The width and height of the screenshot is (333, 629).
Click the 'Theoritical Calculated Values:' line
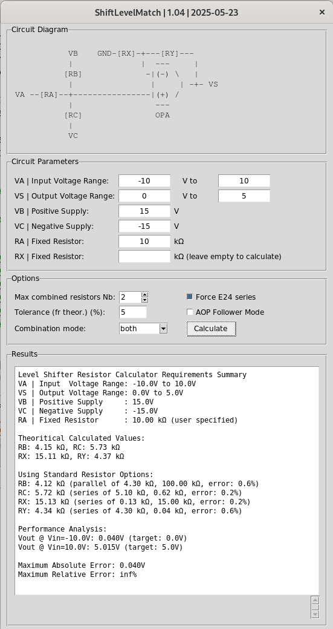point(81,438)
